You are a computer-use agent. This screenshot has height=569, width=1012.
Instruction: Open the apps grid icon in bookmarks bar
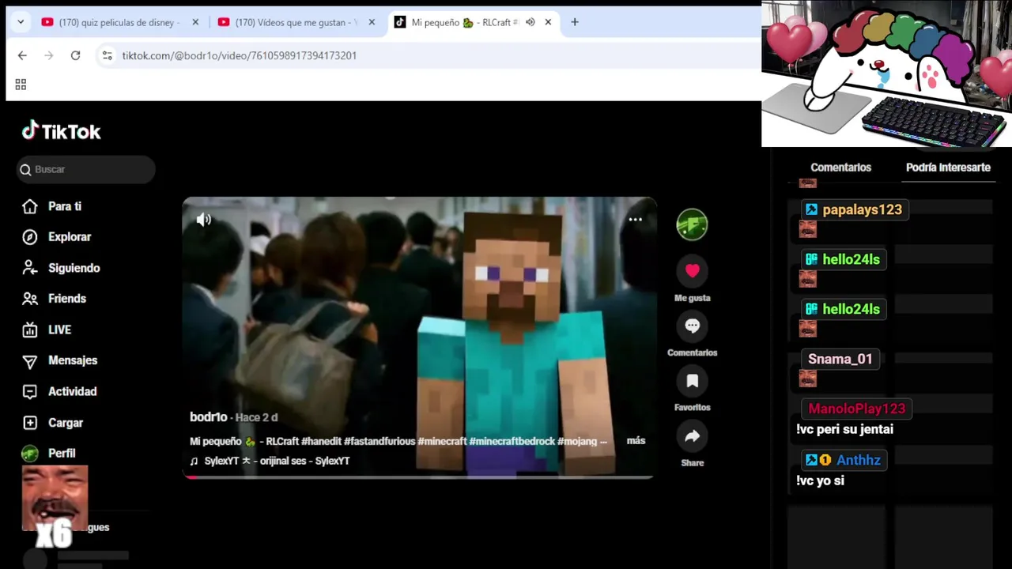click(21, 85)
